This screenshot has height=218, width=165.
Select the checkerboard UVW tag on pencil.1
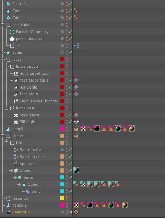pos(76,205)
